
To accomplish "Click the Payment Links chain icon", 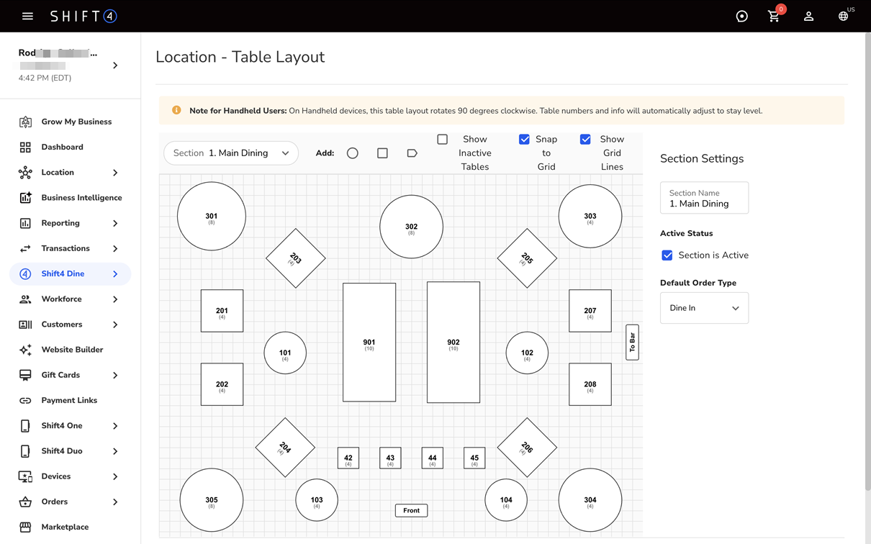I will tap(25, 401).
